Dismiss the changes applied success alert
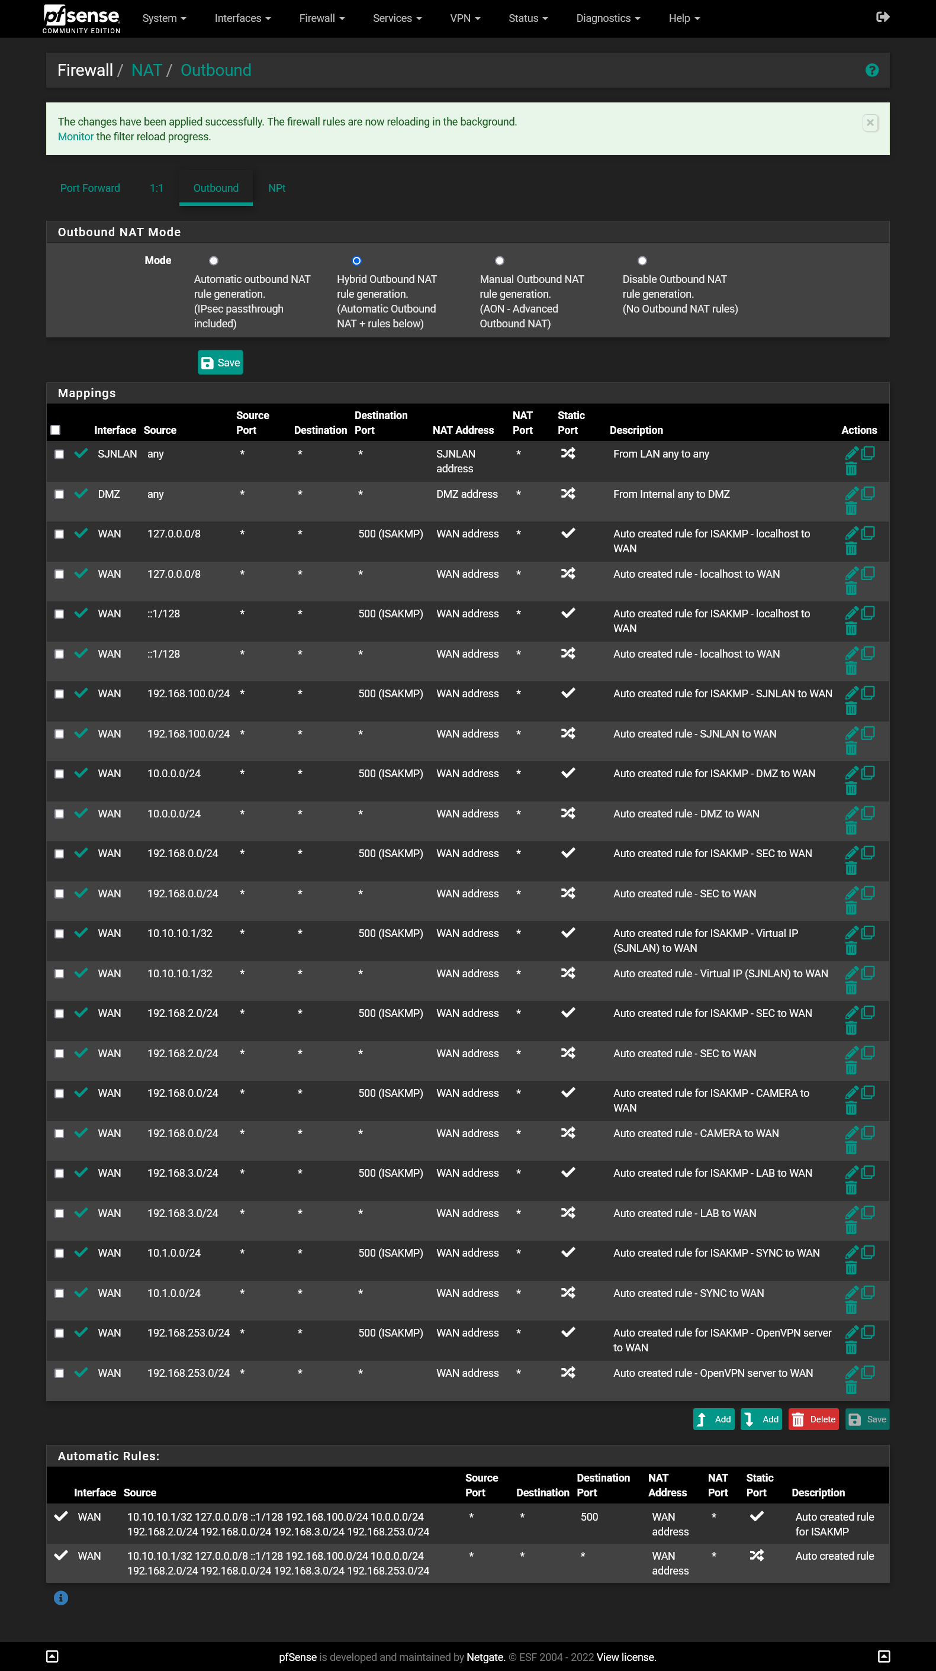 [870, 123]
